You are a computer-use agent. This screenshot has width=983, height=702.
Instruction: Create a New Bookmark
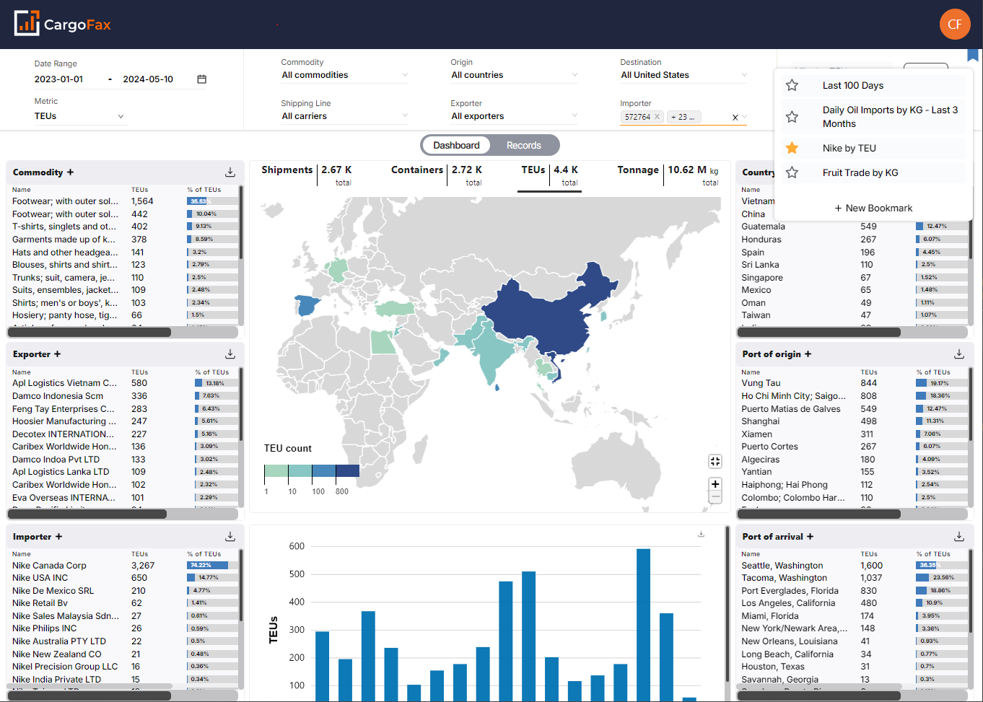point(873,207)
